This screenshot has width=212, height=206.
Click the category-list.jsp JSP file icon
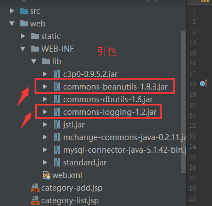point(35,201)
